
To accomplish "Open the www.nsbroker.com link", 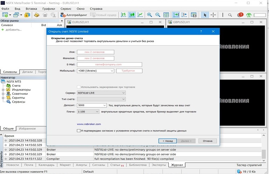I will [x=89, y=124].
